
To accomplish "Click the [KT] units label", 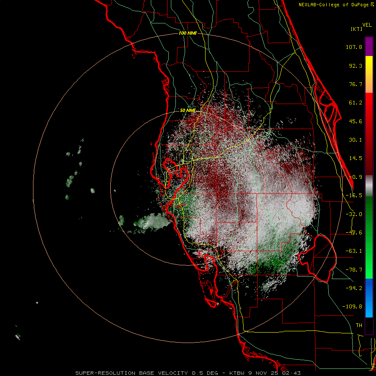I will tap(357, 29).
